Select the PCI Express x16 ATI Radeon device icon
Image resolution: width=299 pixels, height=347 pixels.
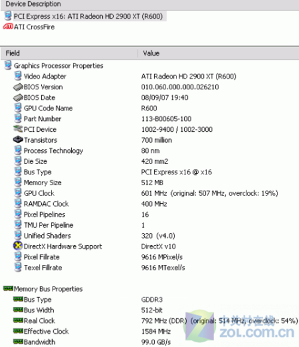8,16
